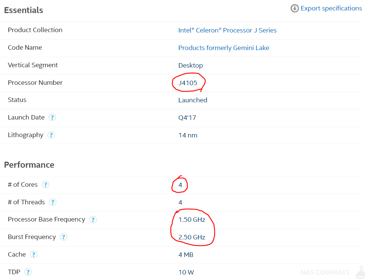Click the Performance section heading
This screenshot has height=279, width=366.
[29, 165]
